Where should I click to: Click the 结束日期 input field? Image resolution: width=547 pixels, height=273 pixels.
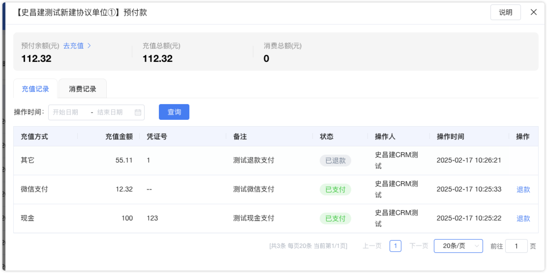pos(113,112)
